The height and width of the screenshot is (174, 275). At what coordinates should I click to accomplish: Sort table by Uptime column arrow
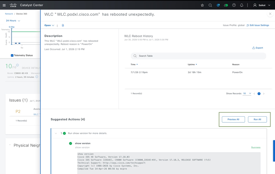tap(196, 65)
